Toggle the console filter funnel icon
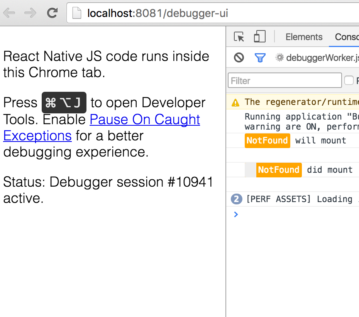This screenshot has height=317, width=359. coord(260,57)
